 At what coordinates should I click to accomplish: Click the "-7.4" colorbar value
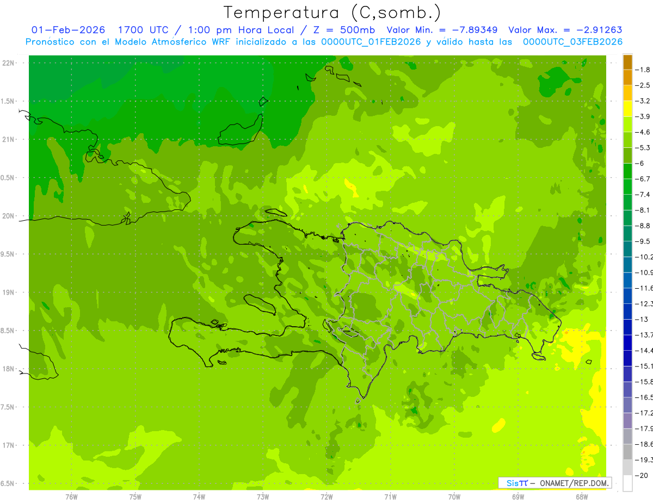coord(643,195)
